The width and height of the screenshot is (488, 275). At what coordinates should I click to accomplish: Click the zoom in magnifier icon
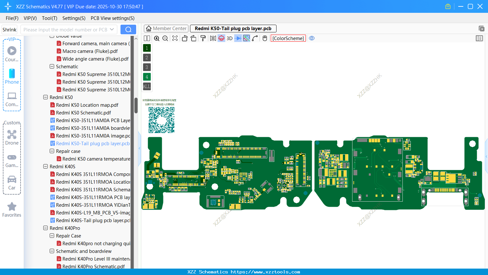pos(157,38)
